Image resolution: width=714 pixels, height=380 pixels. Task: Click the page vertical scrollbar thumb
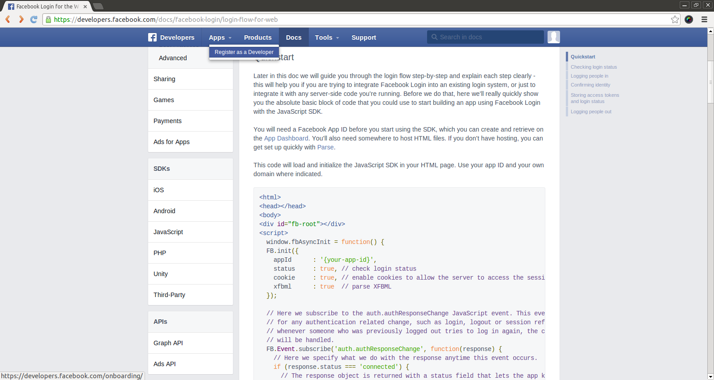pos(710,83)
